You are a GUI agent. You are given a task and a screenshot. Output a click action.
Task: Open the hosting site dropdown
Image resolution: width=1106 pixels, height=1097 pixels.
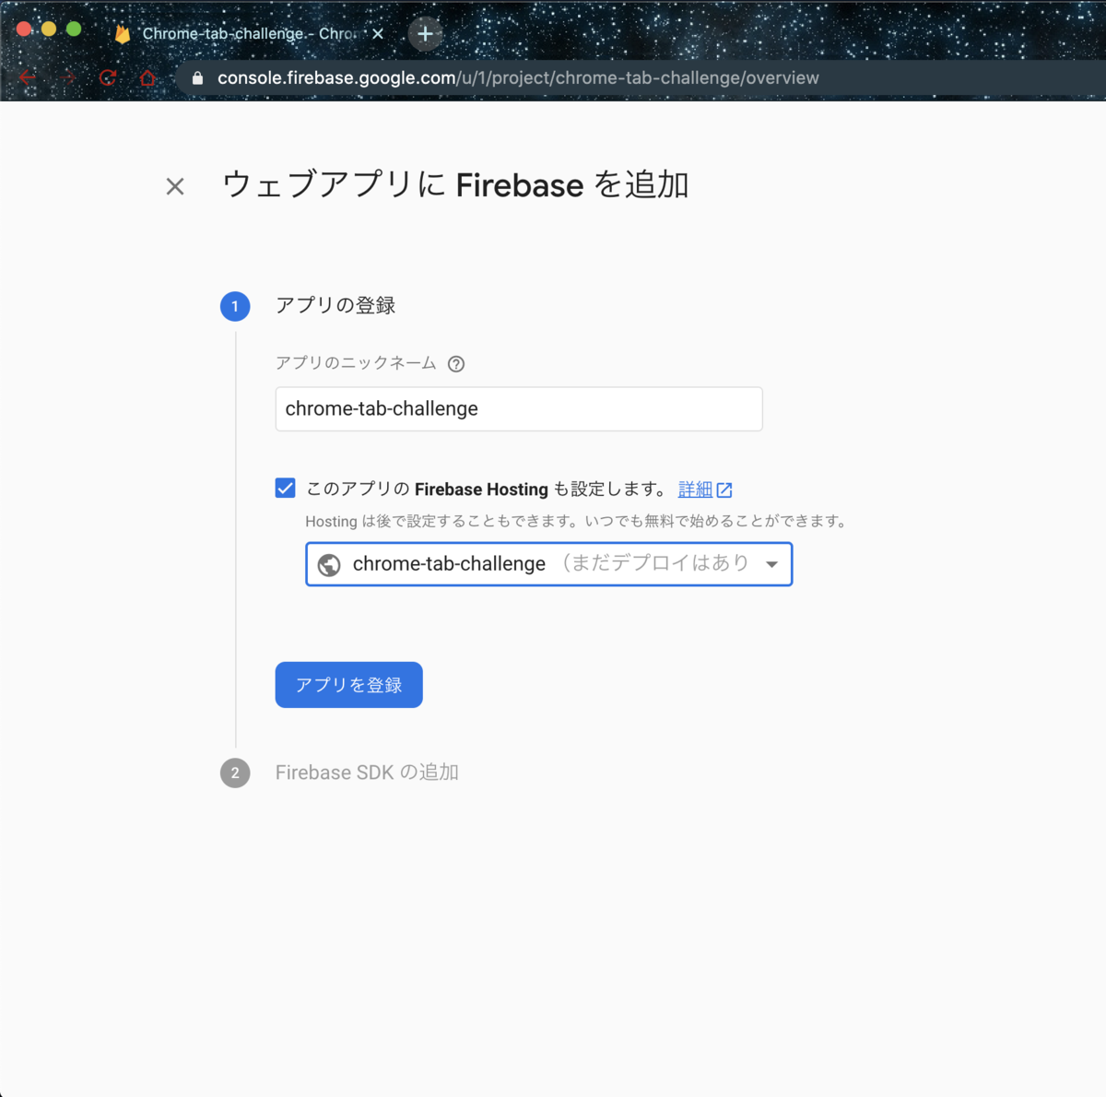pyautogui.click(x=548, y=564)
